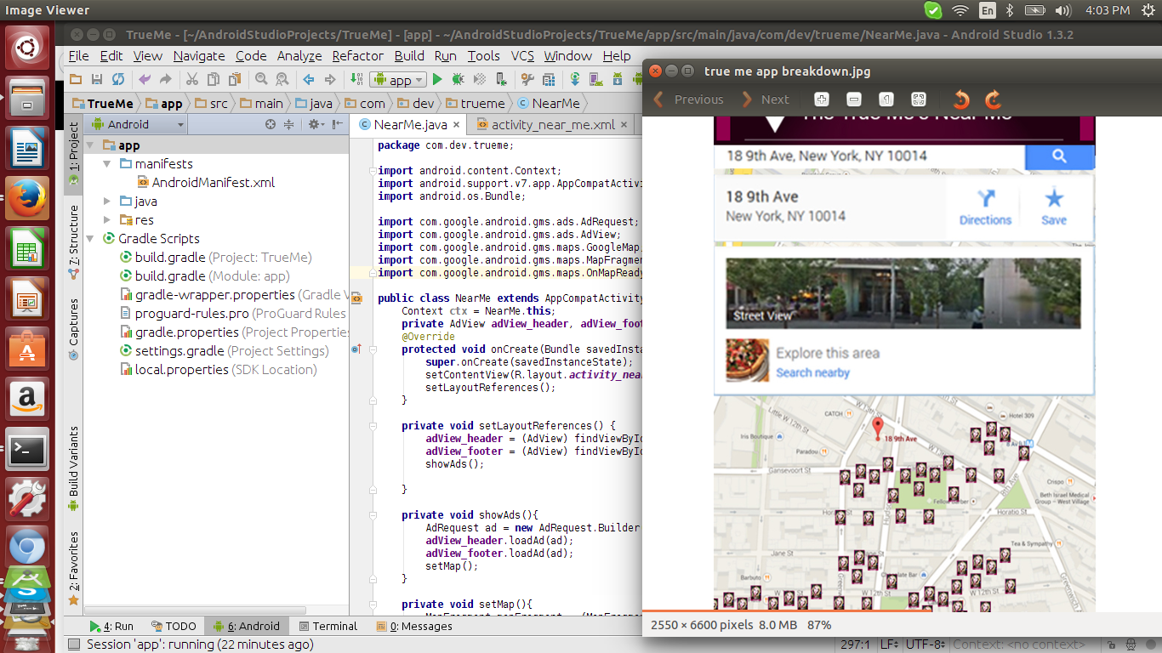Open the Project panel gear settings dropdown
This screenshot has height=653, width=1162.
[x=316, y=124]
